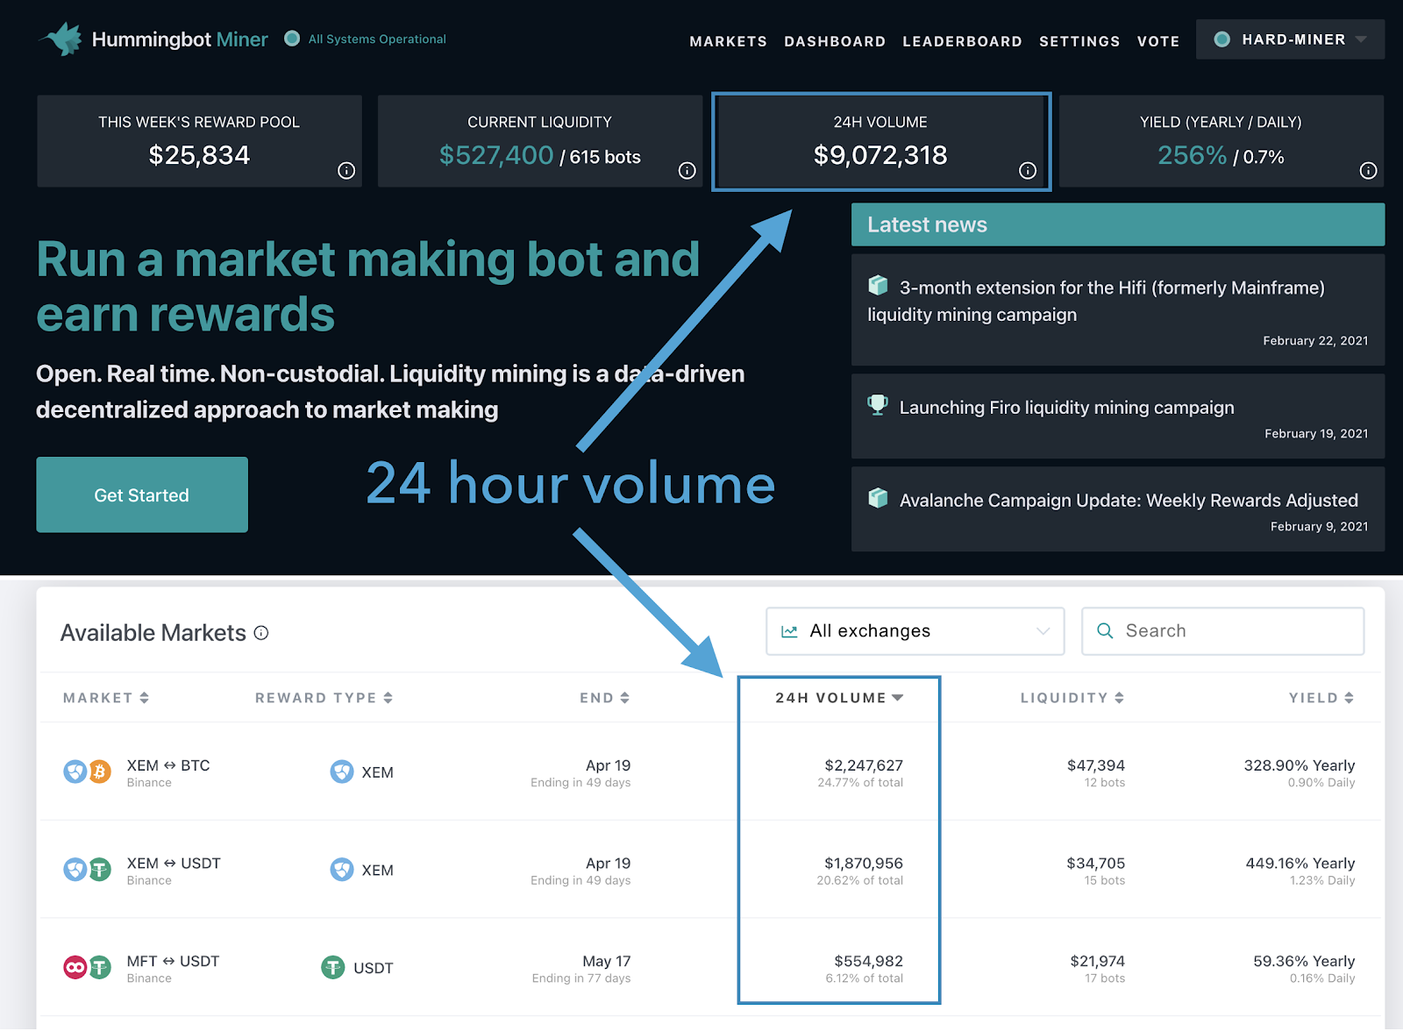The width and height of the screenshot is (1403, 1031).
Task: Open the All exchanges dropdown
Action: [x=915, y=631]
